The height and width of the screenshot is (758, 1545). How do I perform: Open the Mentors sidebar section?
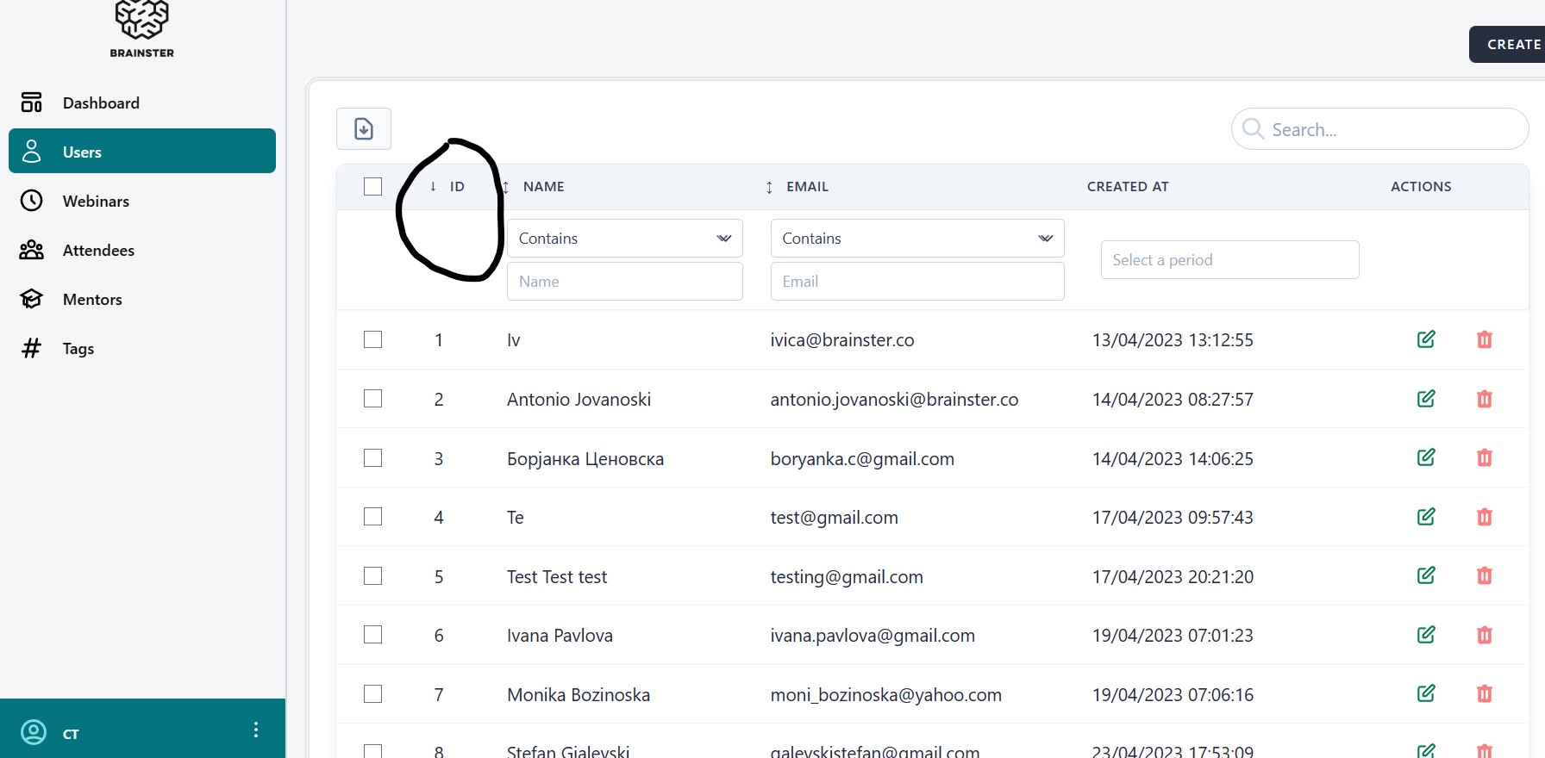click(x=92, y=300)
